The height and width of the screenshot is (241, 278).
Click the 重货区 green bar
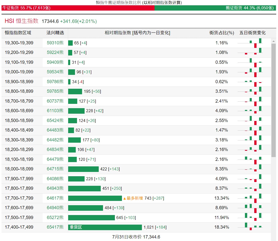(x=105, y=227)
